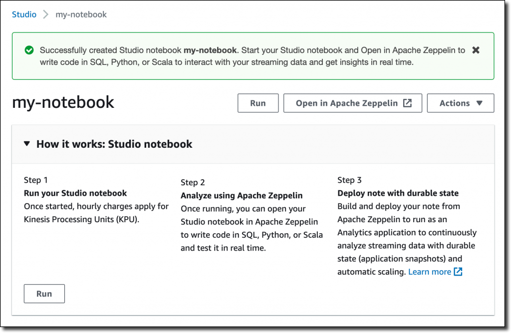Image resolution: width=511 pixels, height=333 pixels.
Task: Click the Actions dropdown arrow
Action: pyautogui.click(x=480, y=103)
